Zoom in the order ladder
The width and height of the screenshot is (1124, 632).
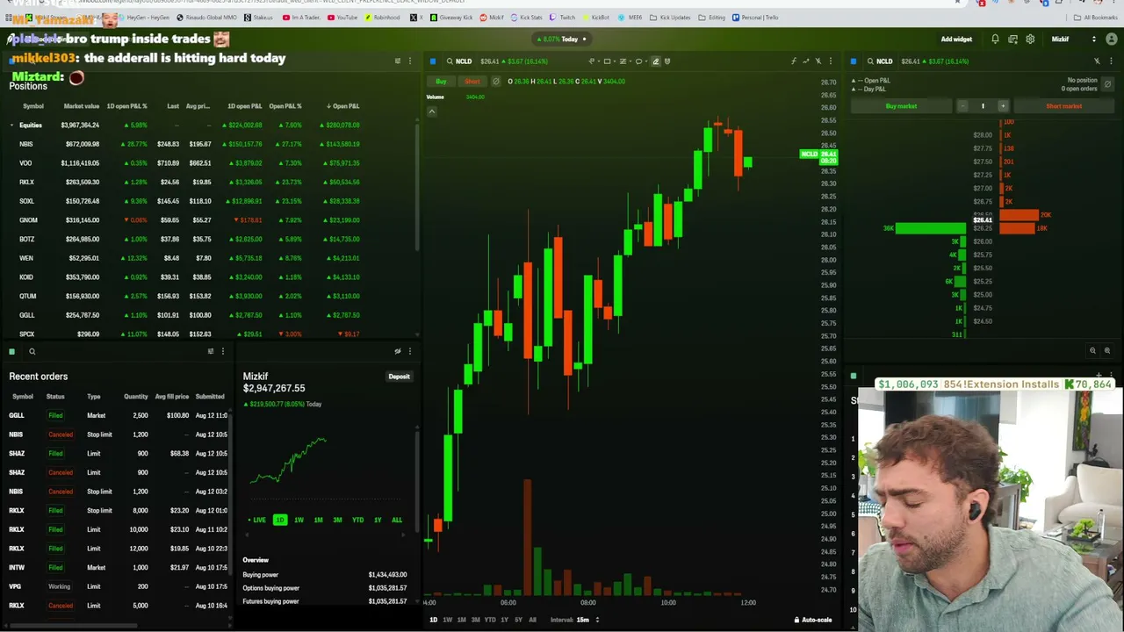(x=1106, y=351)
